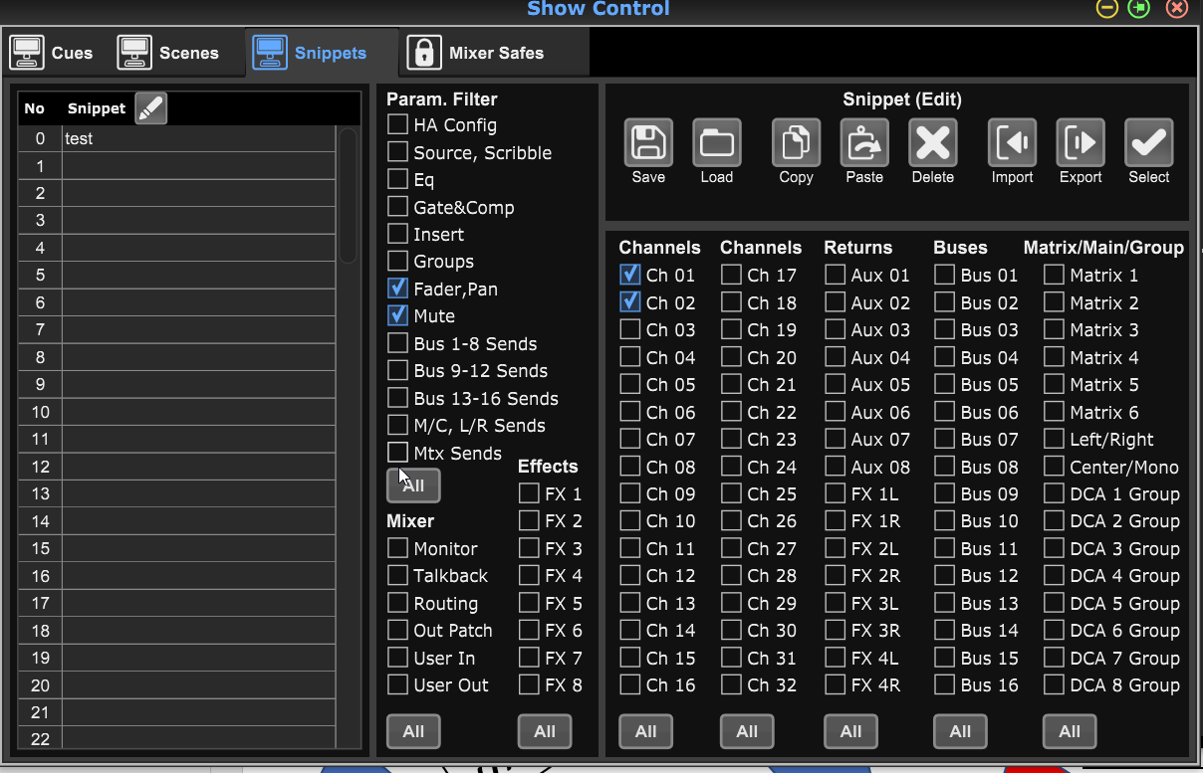Screen dimensions: 1203x773
Task: Check the Bus 01 checkbox
Action: (944, 275)
